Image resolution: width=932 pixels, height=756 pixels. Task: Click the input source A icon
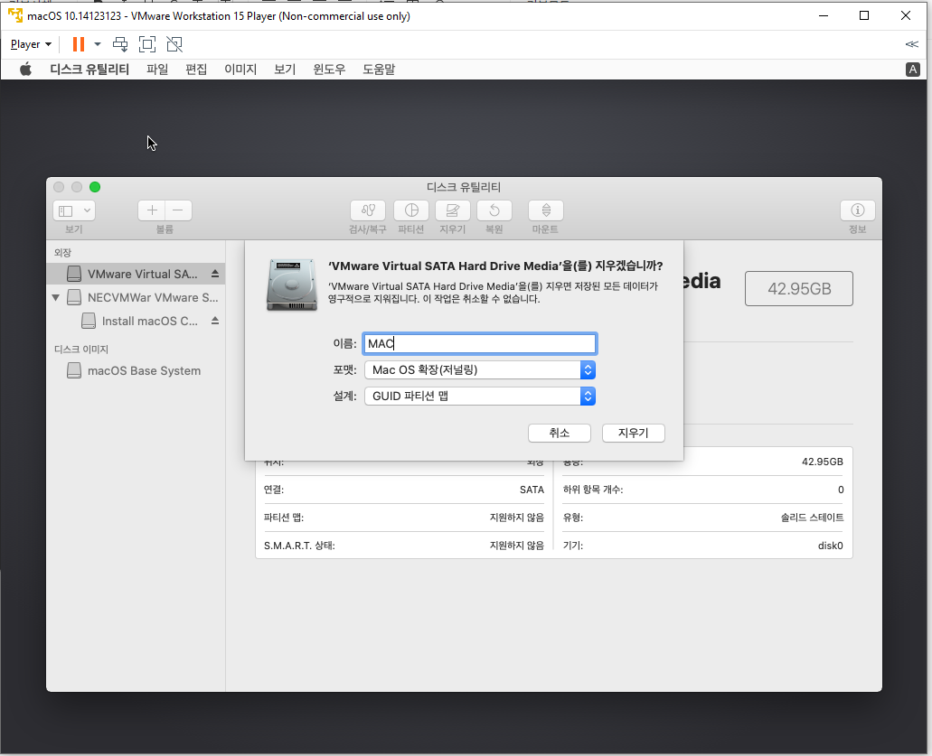(x=912, y=70)
